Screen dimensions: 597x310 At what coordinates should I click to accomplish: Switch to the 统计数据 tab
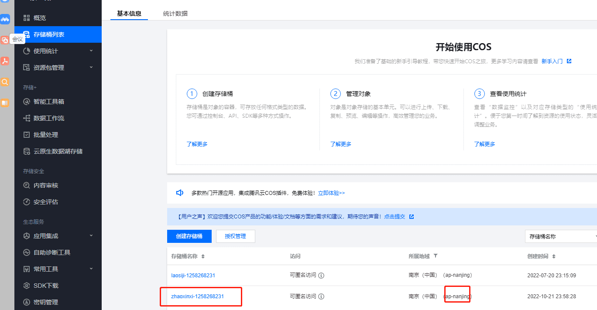(175, 14)
